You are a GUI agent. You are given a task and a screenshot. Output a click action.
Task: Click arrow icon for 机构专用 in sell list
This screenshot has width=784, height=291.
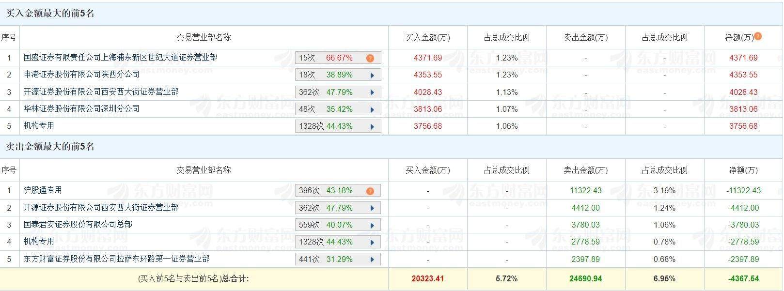(372, 242)
